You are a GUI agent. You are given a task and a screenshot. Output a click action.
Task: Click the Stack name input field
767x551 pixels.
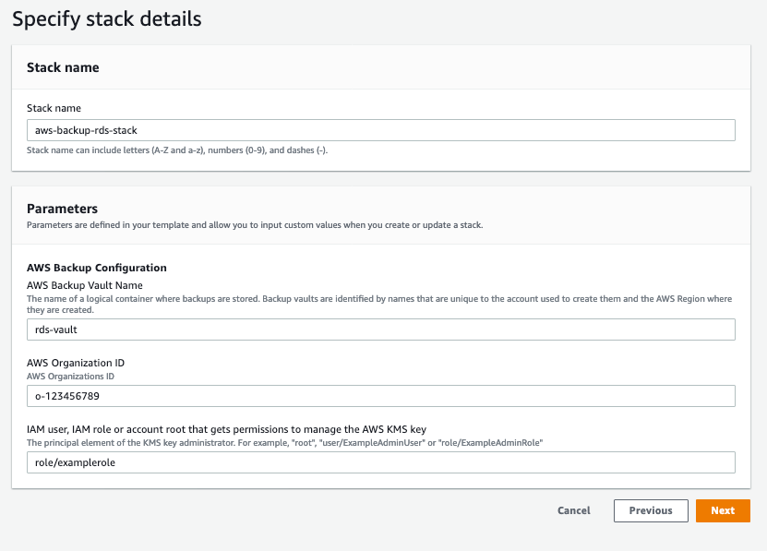coord(380,130)
